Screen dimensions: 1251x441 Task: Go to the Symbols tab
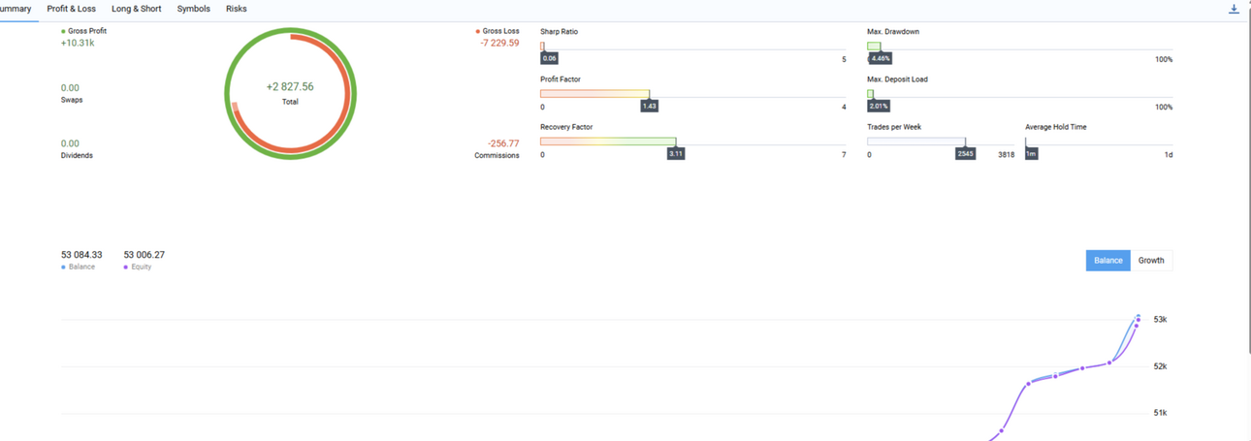click(x=193, y=9)
